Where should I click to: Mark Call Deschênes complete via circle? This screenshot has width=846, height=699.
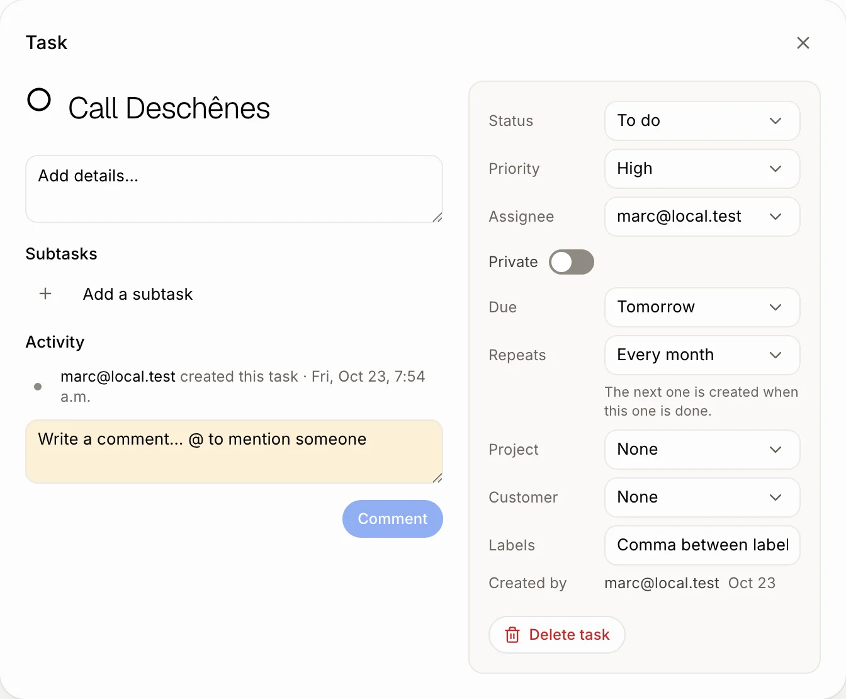(x=39, y=99)
